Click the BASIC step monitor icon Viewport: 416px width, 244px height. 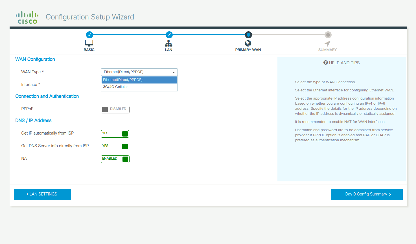[89, 43]
